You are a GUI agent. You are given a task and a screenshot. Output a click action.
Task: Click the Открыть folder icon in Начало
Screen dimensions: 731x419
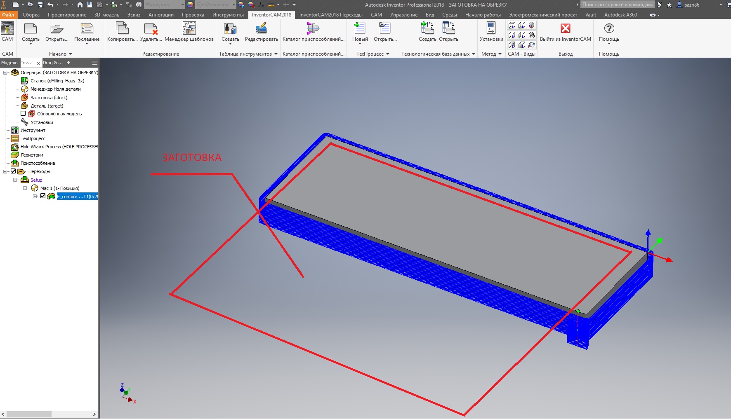57,29
